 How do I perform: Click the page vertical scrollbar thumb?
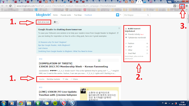[188, 19]
